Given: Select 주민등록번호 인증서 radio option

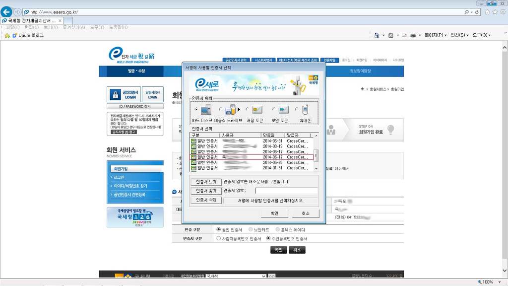Looking at the screenshot, I should (268, 238).
